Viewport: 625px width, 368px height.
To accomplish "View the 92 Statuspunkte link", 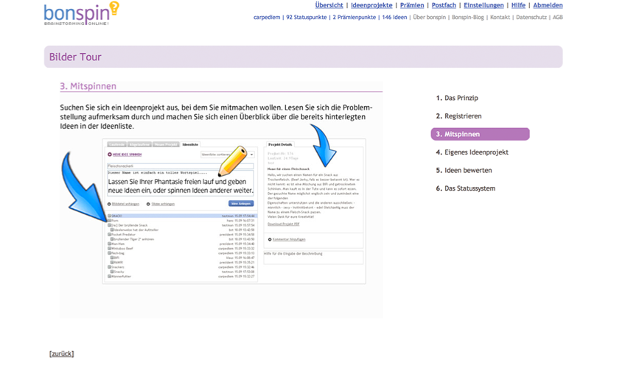I will pyautogui.click(x=307, y=17).
